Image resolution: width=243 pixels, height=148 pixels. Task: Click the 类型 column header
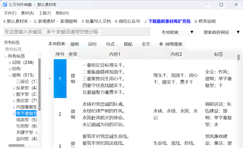pos(73,54)
